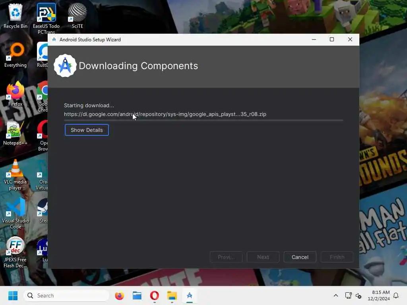Open File Explorer from the taskbar
Image resolution: width=407 pixels, height=305 pixels.
tap(172, 295)
